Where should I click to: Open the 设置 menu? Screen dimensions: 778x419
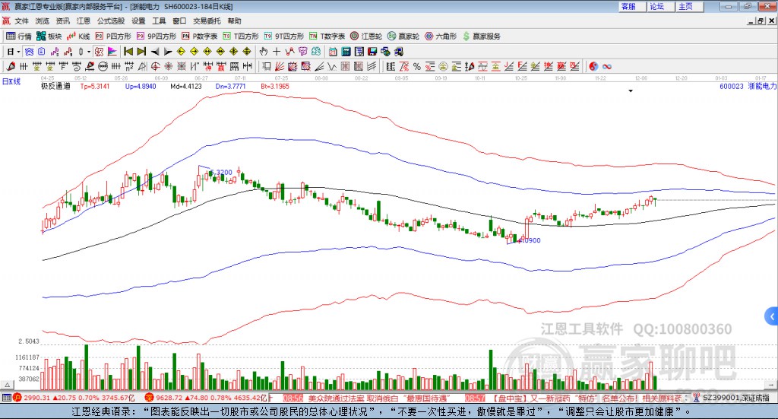click(138, 21)
